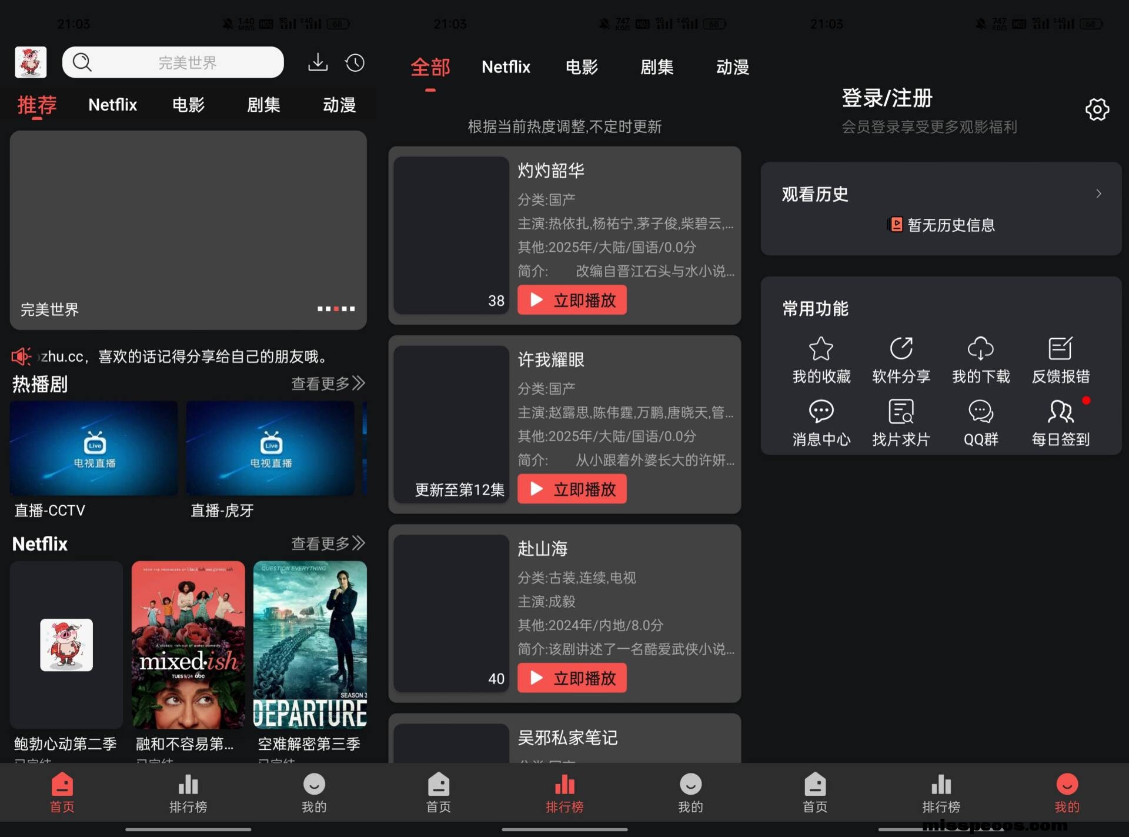Tap the banner carousel indicator dots
This screenshot has width=1129, height=837.
point(336,308)
